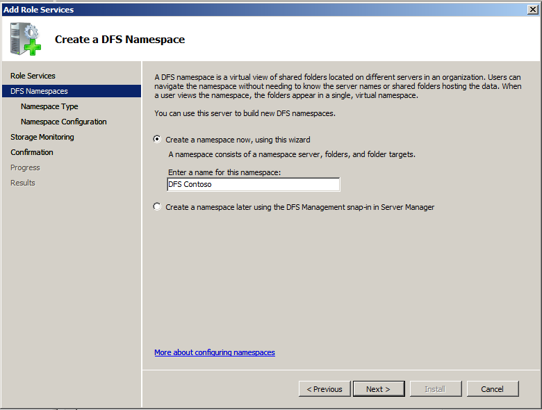The height and width of the screenshot is (410, 542).
Task: Go to Namespace Type step
Action: click(x=49, y=106)
